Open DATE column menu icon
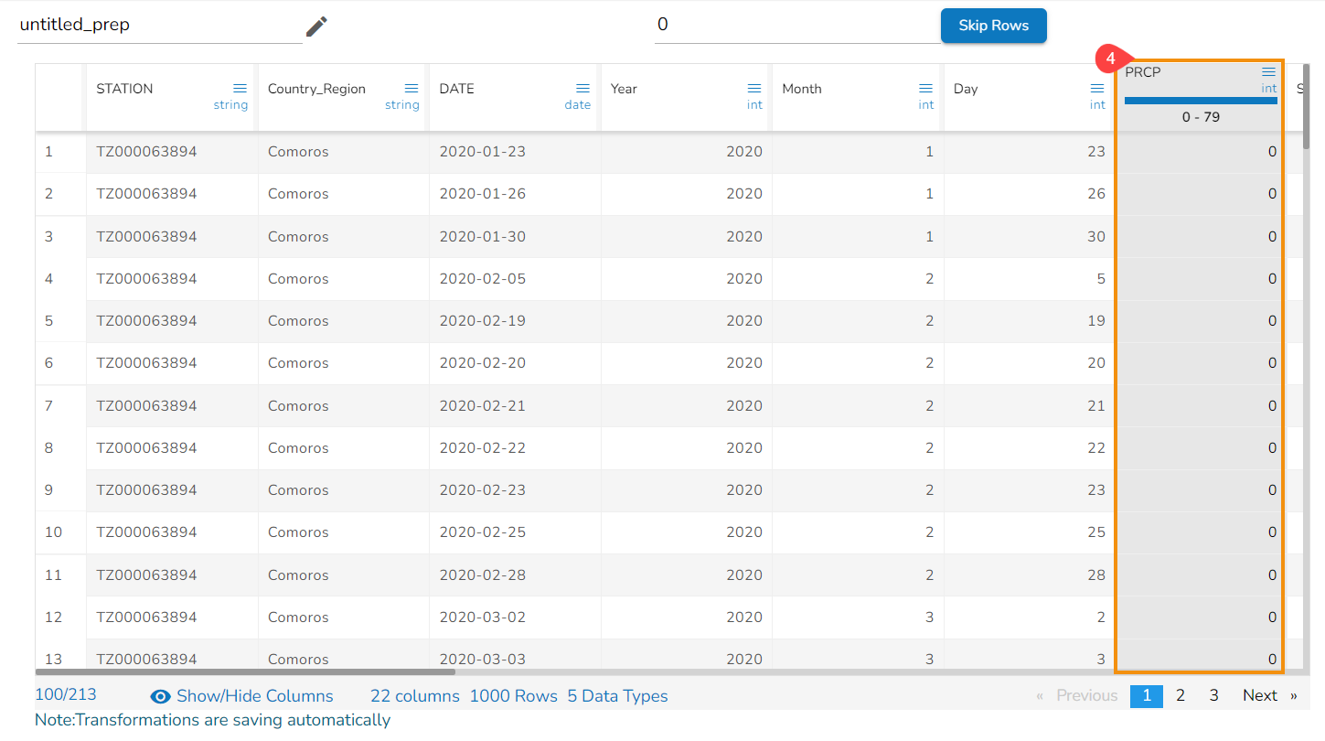The width and height of the screenshot is (1325, 741). pyautogui.click(x=582, y=89)
